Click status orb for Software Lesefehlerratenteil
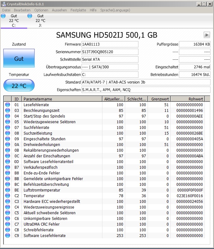The height and width of the screenshot is (249, 214). (x=8, y=161)
